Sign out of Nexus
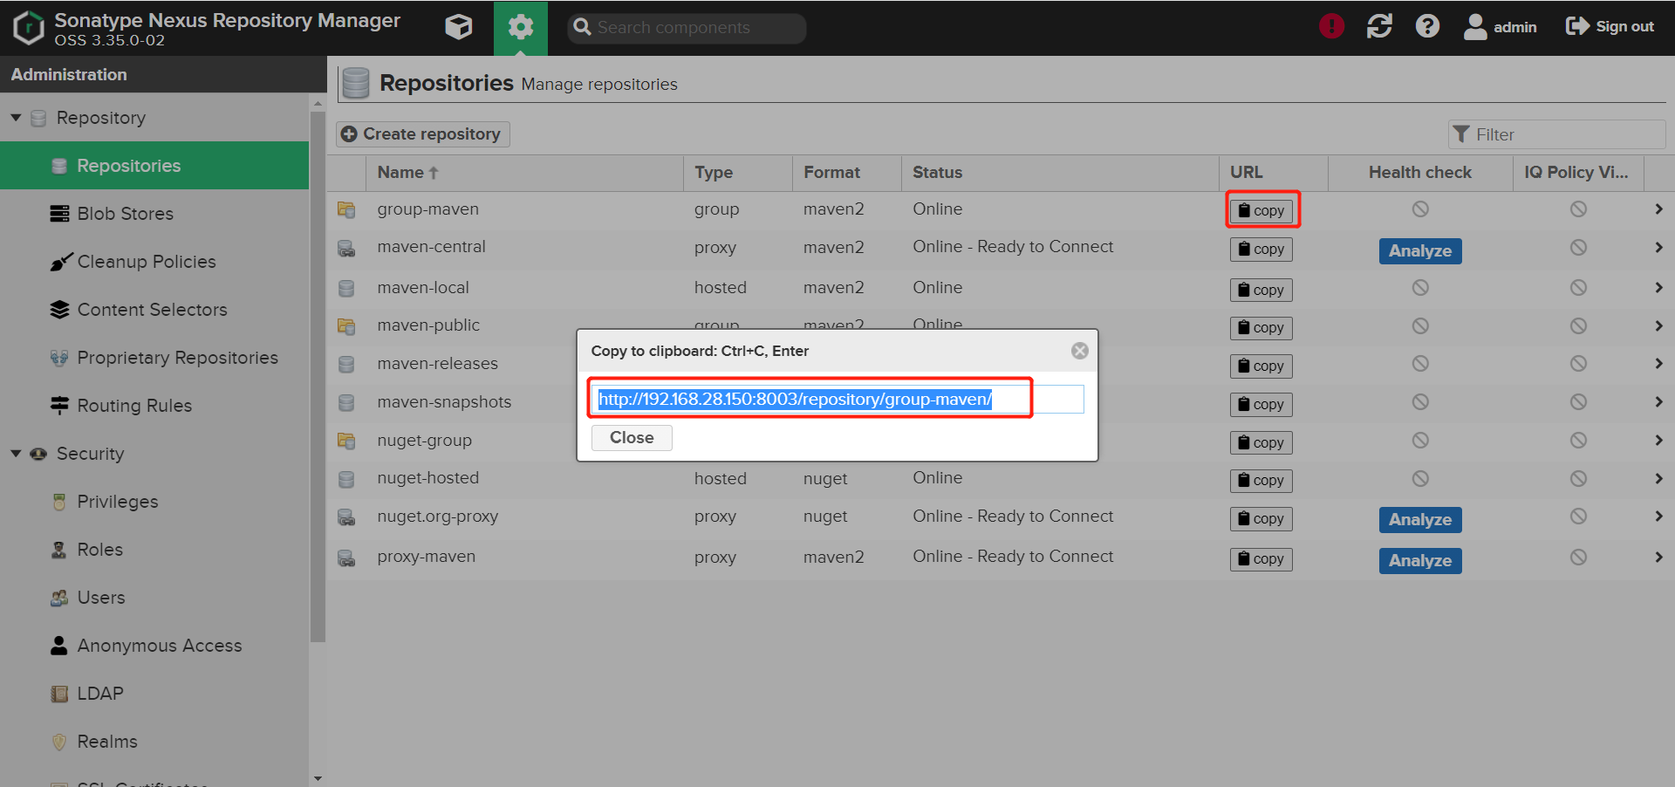This screenshot has width=1675, height=787. (1610, 27)
